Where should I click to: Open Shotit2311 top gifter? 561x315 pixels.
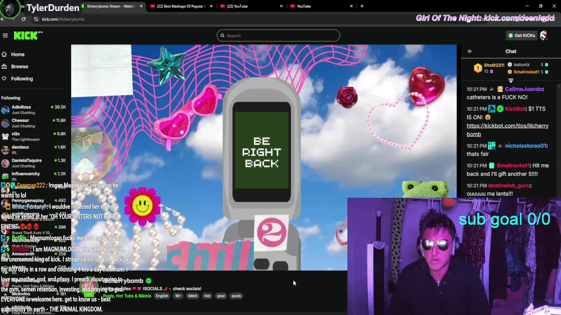click(494, 65)
